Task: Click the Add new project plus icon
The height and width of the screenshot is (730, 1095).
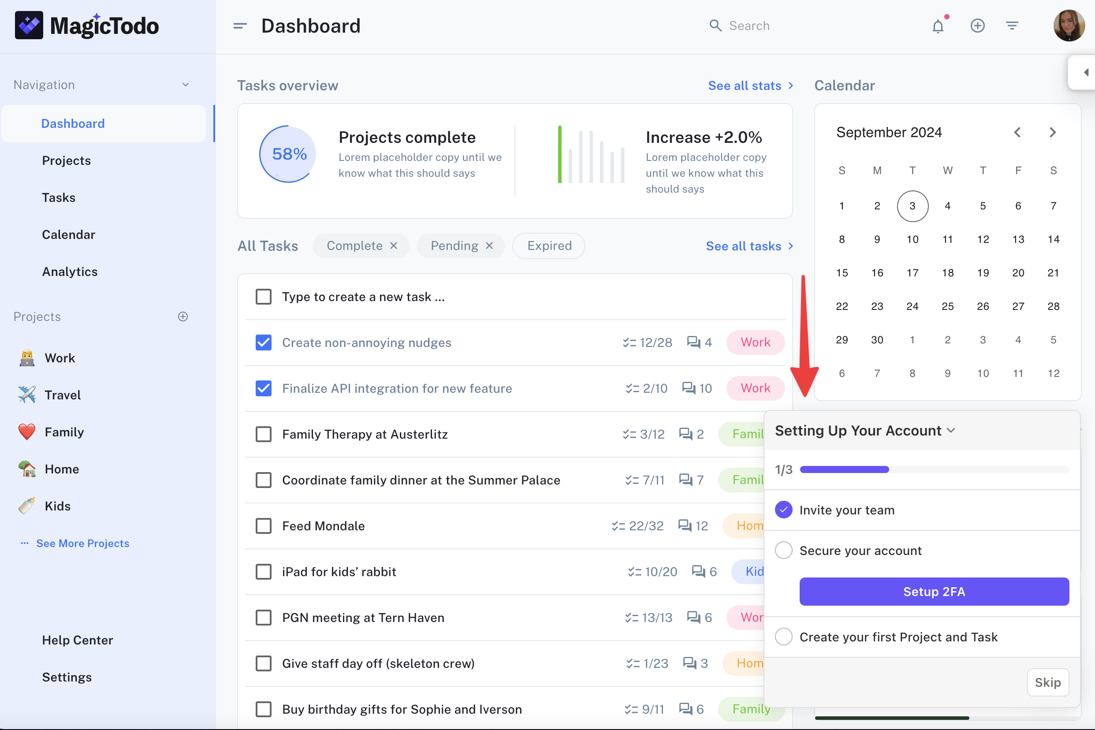Action: [182, 316]
